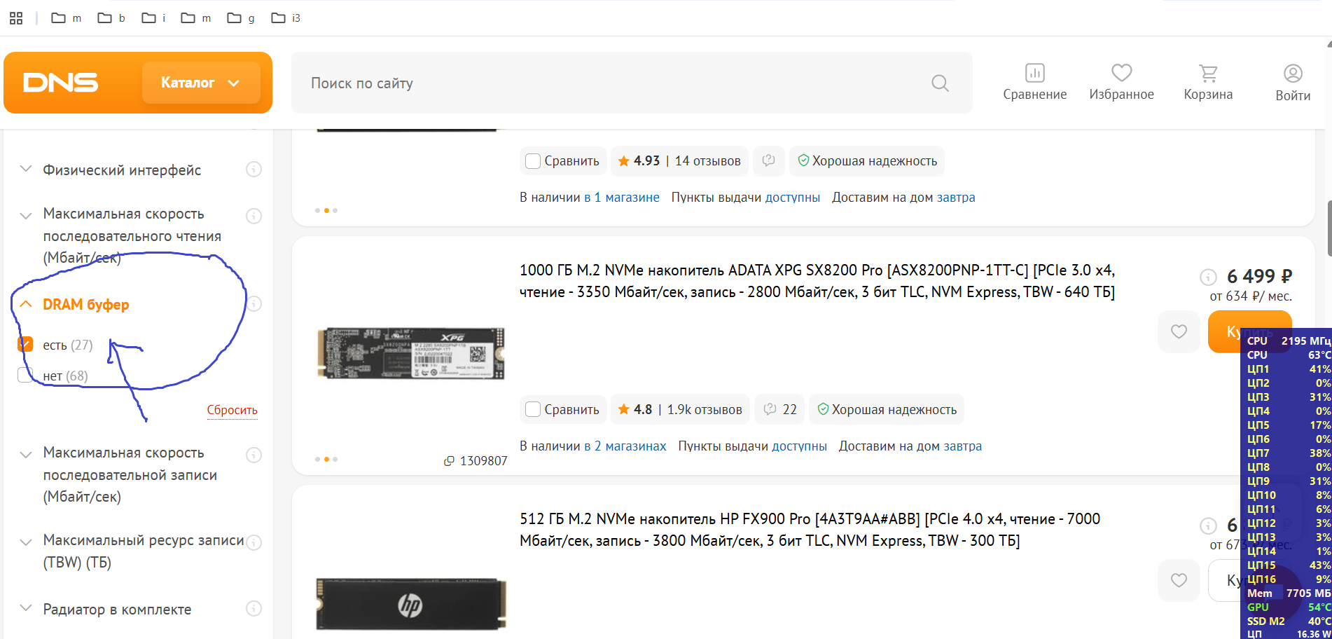The image size is (1332, 639).
Task: Add HP FX900 Pro to favorites
Action: click(x=1179, y=580)
